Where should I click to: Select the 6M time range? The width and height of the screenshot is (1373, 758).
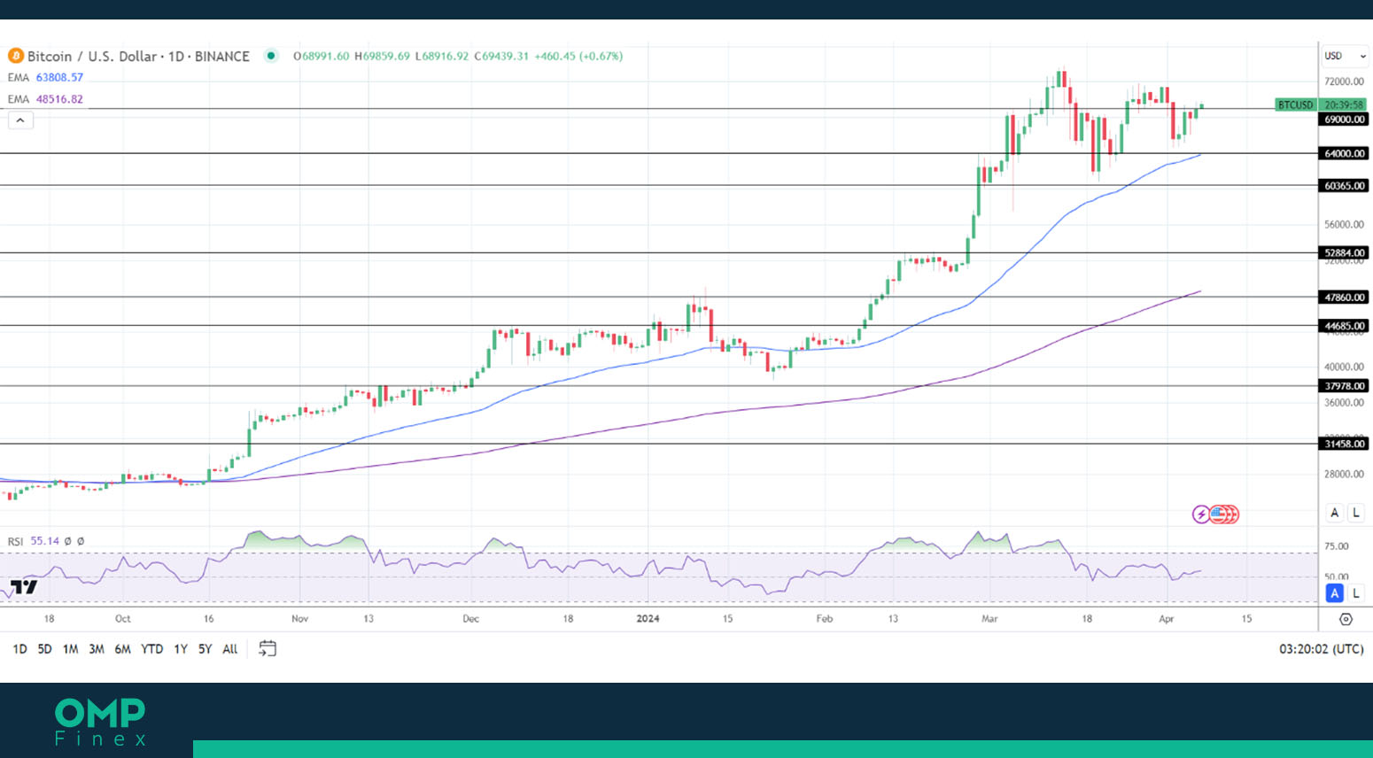pos(123,649)
